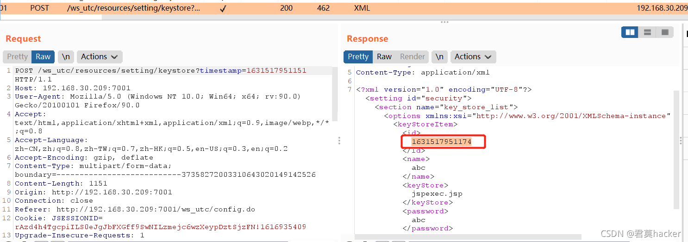Click Content-Type: application/xml in response
Viewport: 688px width, 242px height.
[423, 72]
